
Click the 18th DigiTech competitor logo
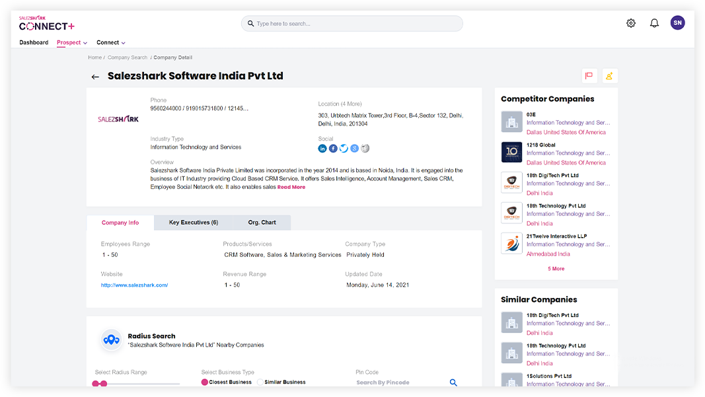(511, 182)
